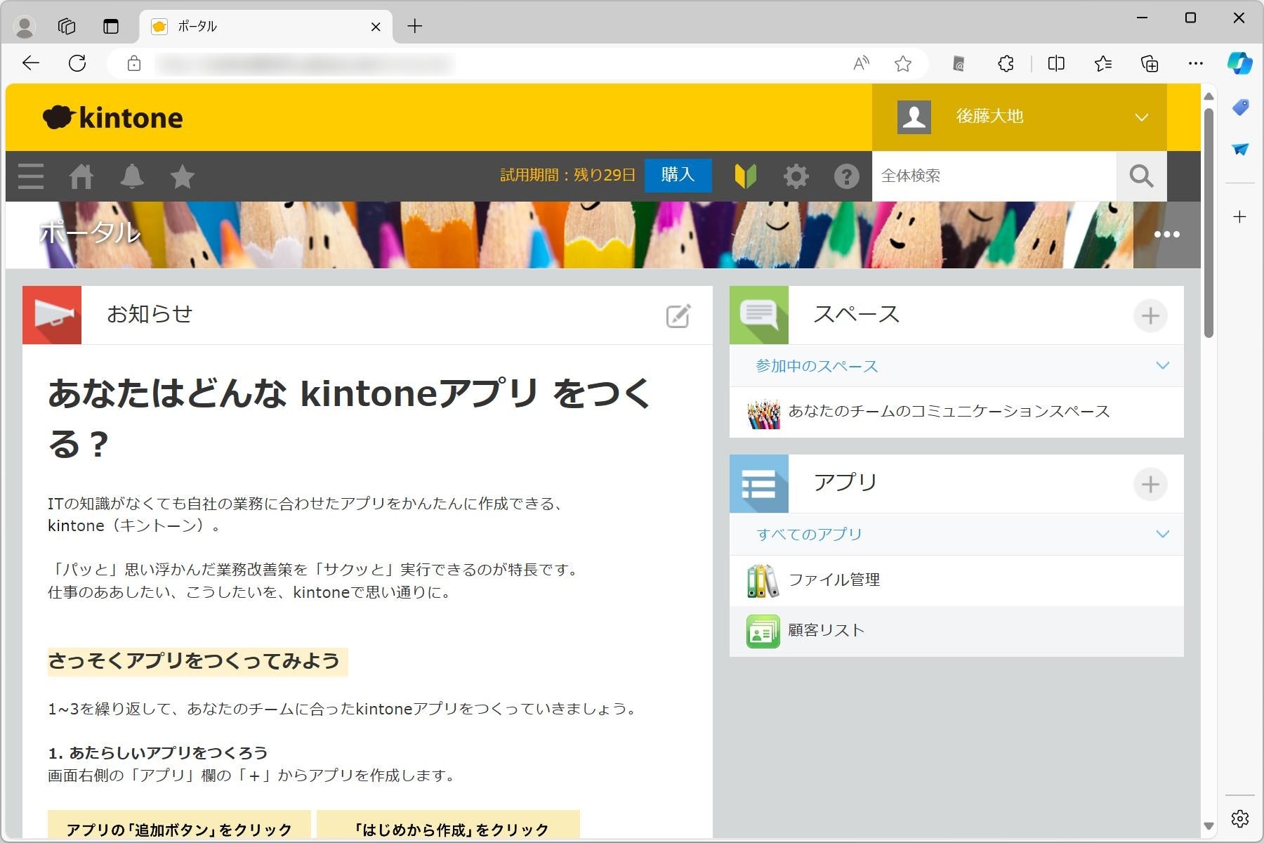Expand the すべてのアプリ filter chevron

click(1163, 534)
